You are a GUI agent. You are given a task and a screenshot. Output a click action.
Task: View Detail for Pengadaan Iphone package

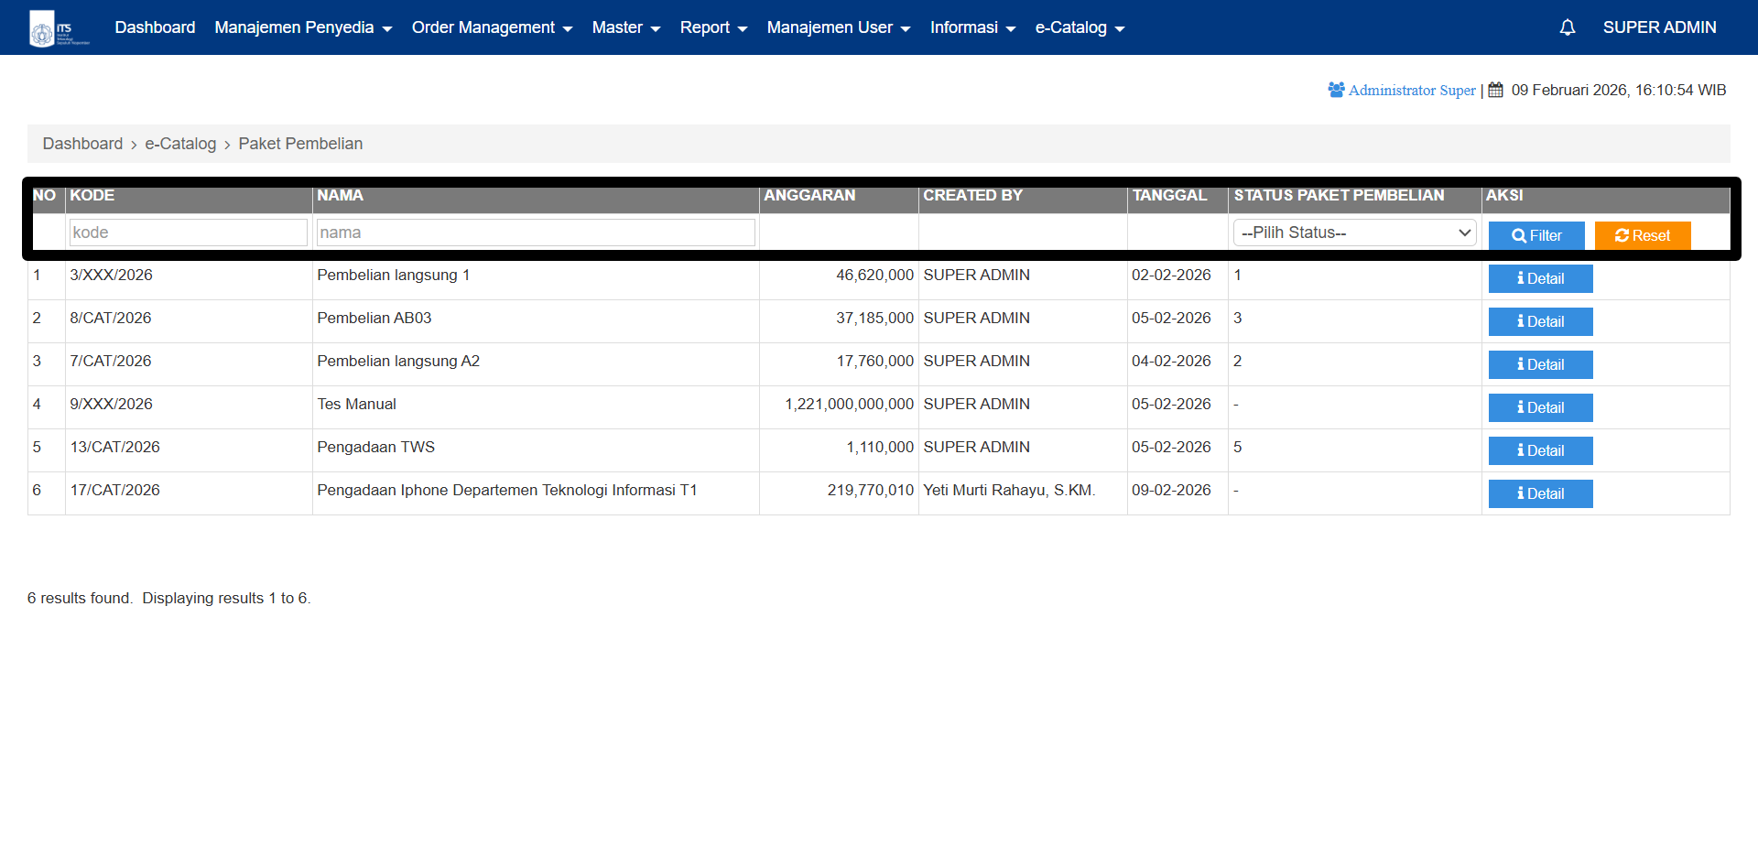1540,493
